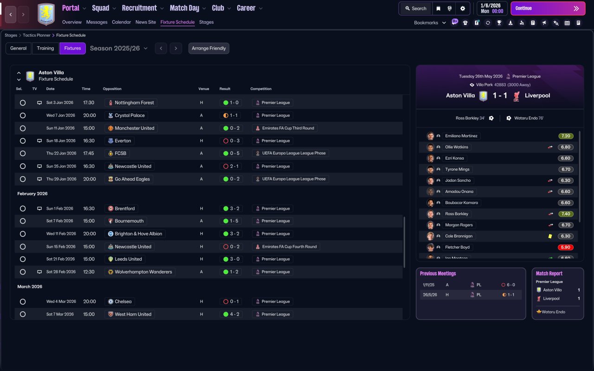Open the Tactics Planner breadcrumb link

[37, 35]
